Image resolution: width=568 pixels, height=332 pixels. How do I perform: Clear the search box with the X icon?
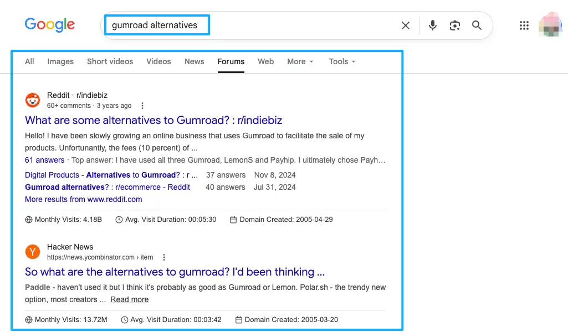405,25
